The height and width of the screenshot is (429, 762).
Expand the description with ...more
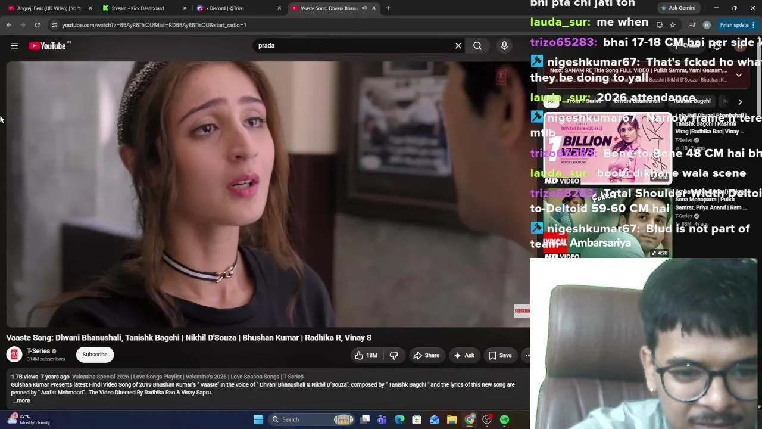click(x=21, y=400)
